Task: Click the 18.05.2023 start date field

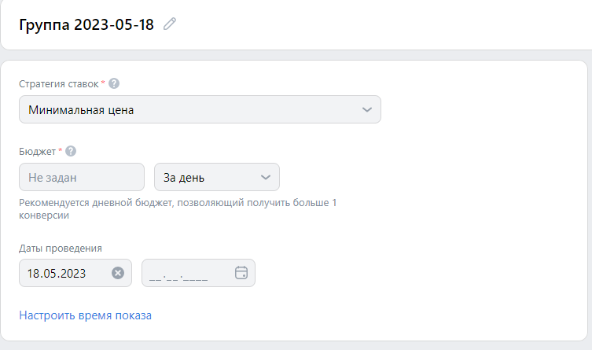Action: coord(75,273)
